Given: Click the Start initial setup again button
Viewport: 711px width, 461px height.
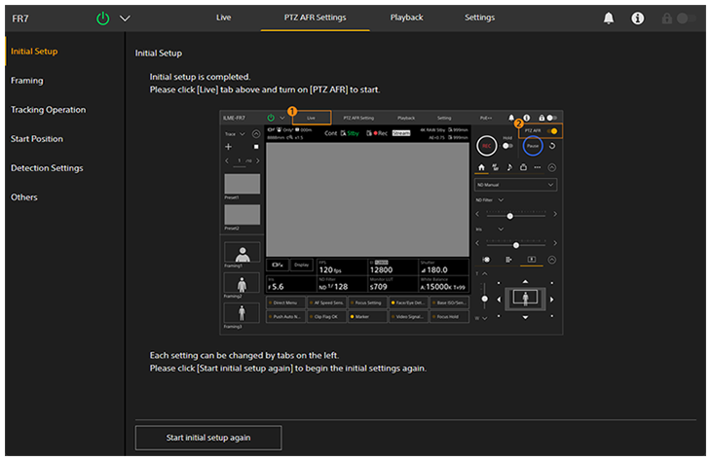Looking at the screenshot, I should (x=207, y=438).
